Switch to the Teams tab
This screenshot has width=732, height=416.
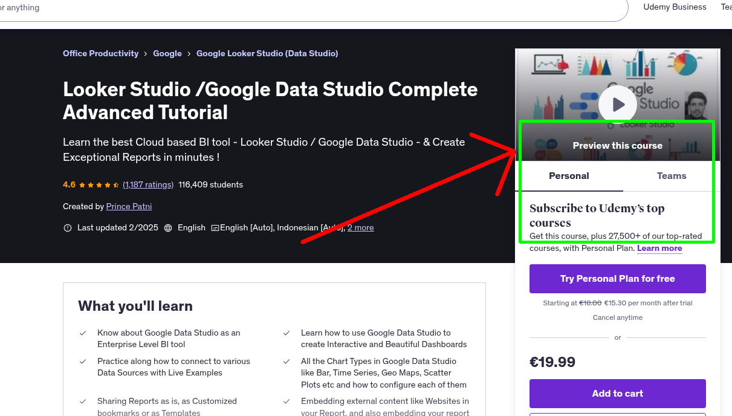[671, 176]
